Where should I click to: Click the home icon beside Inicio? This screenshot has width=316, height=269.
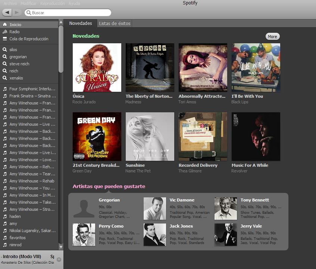pos(4,25)
